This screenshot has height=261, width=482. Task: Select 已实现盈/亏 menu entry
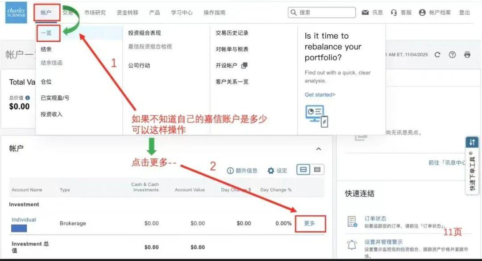point(55,98)
